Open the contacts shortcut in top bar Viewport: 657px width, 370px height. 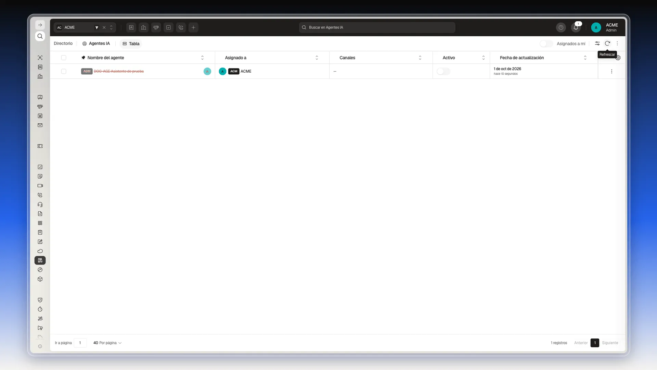(131, 27)
